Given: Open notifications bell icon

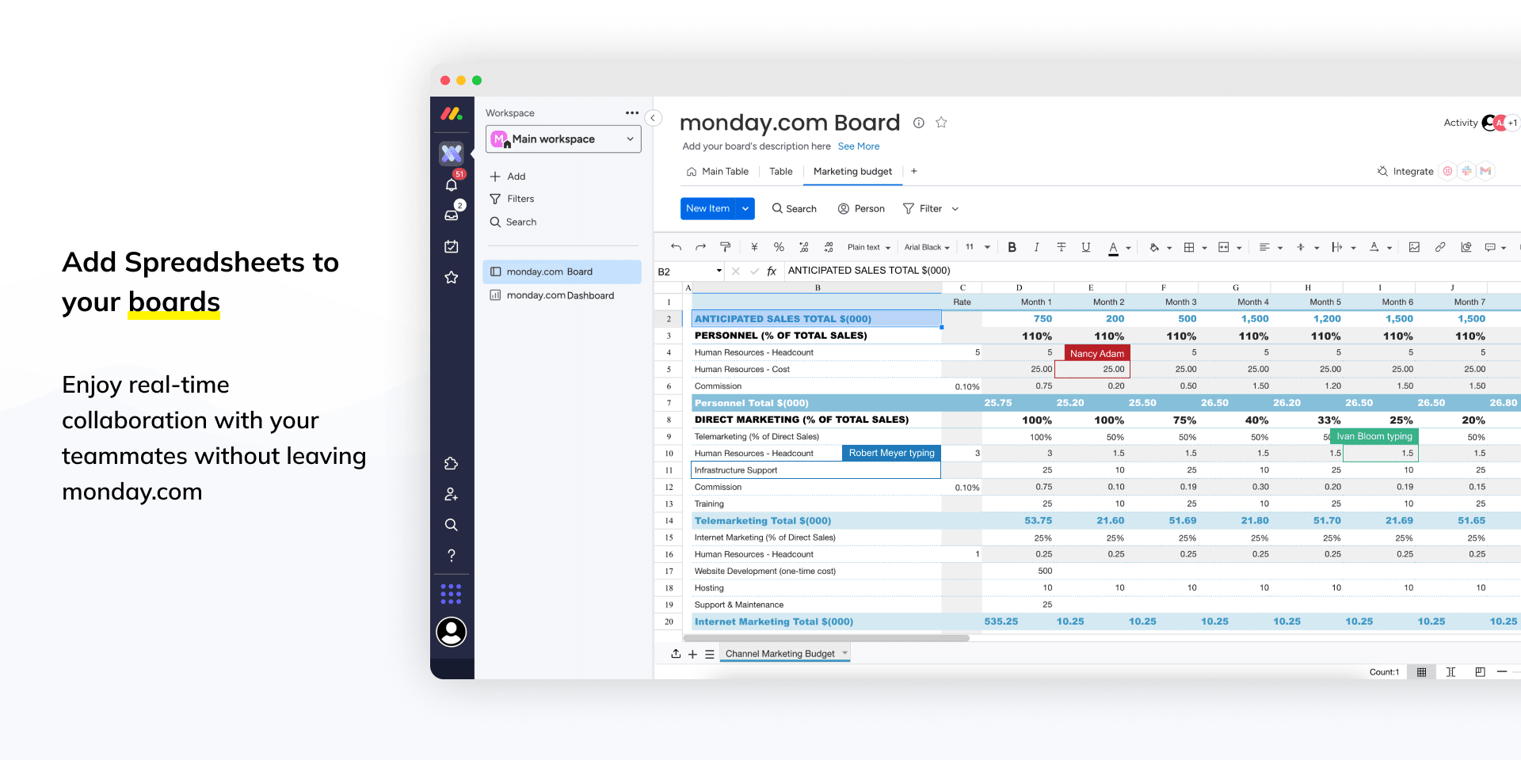Looking at the screenshot, I should (452, 184).
